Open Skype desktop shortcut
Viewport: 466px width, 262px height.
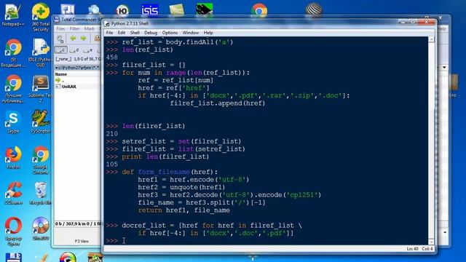(x=13, y=122)
